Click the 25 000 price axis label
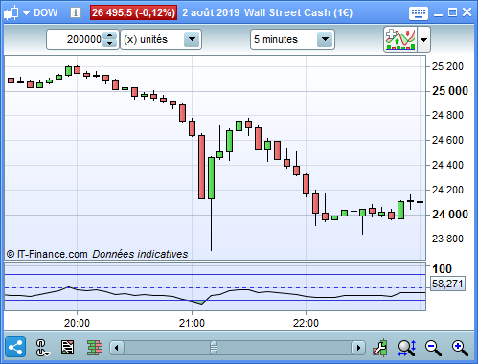This screenshot has height=364, width=478. click(450, 91)
